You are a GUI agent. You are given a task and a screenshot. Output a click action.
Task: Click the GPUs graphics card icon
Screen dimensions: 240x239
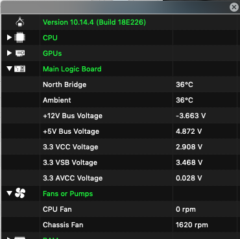20,53
